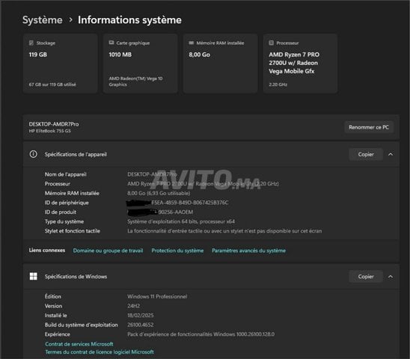Click the 'Informations système' page title
Viewport: 410px width, 359px height.
tap(129, 20)
